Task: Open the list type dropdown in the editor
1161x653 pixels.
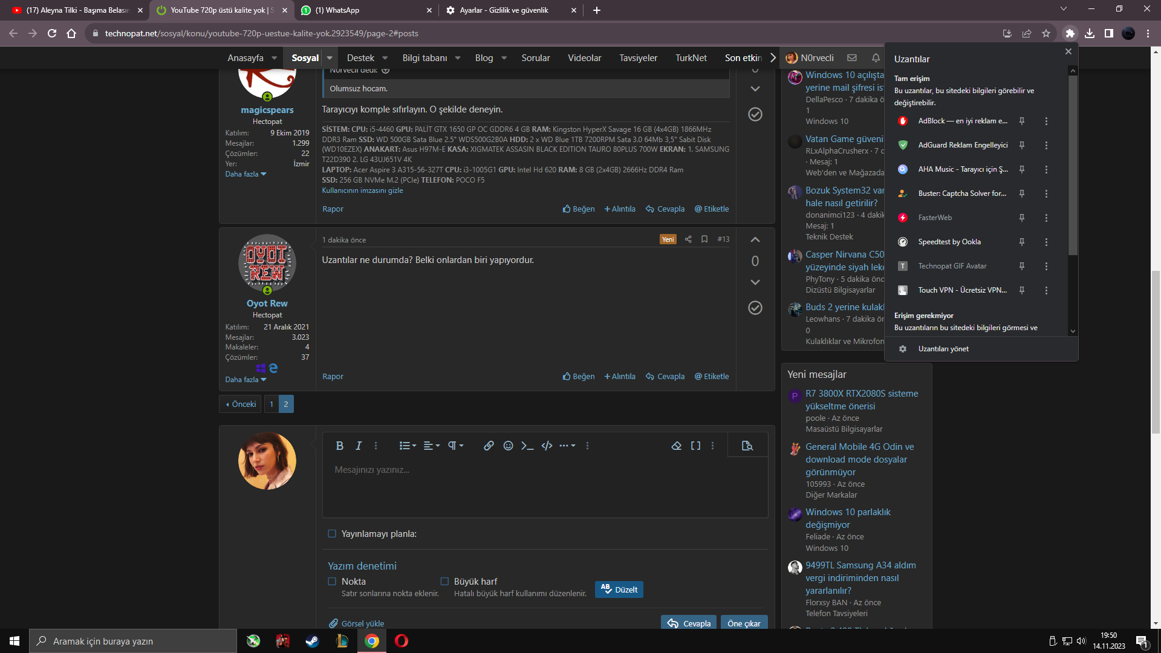Action: point(408,446)
